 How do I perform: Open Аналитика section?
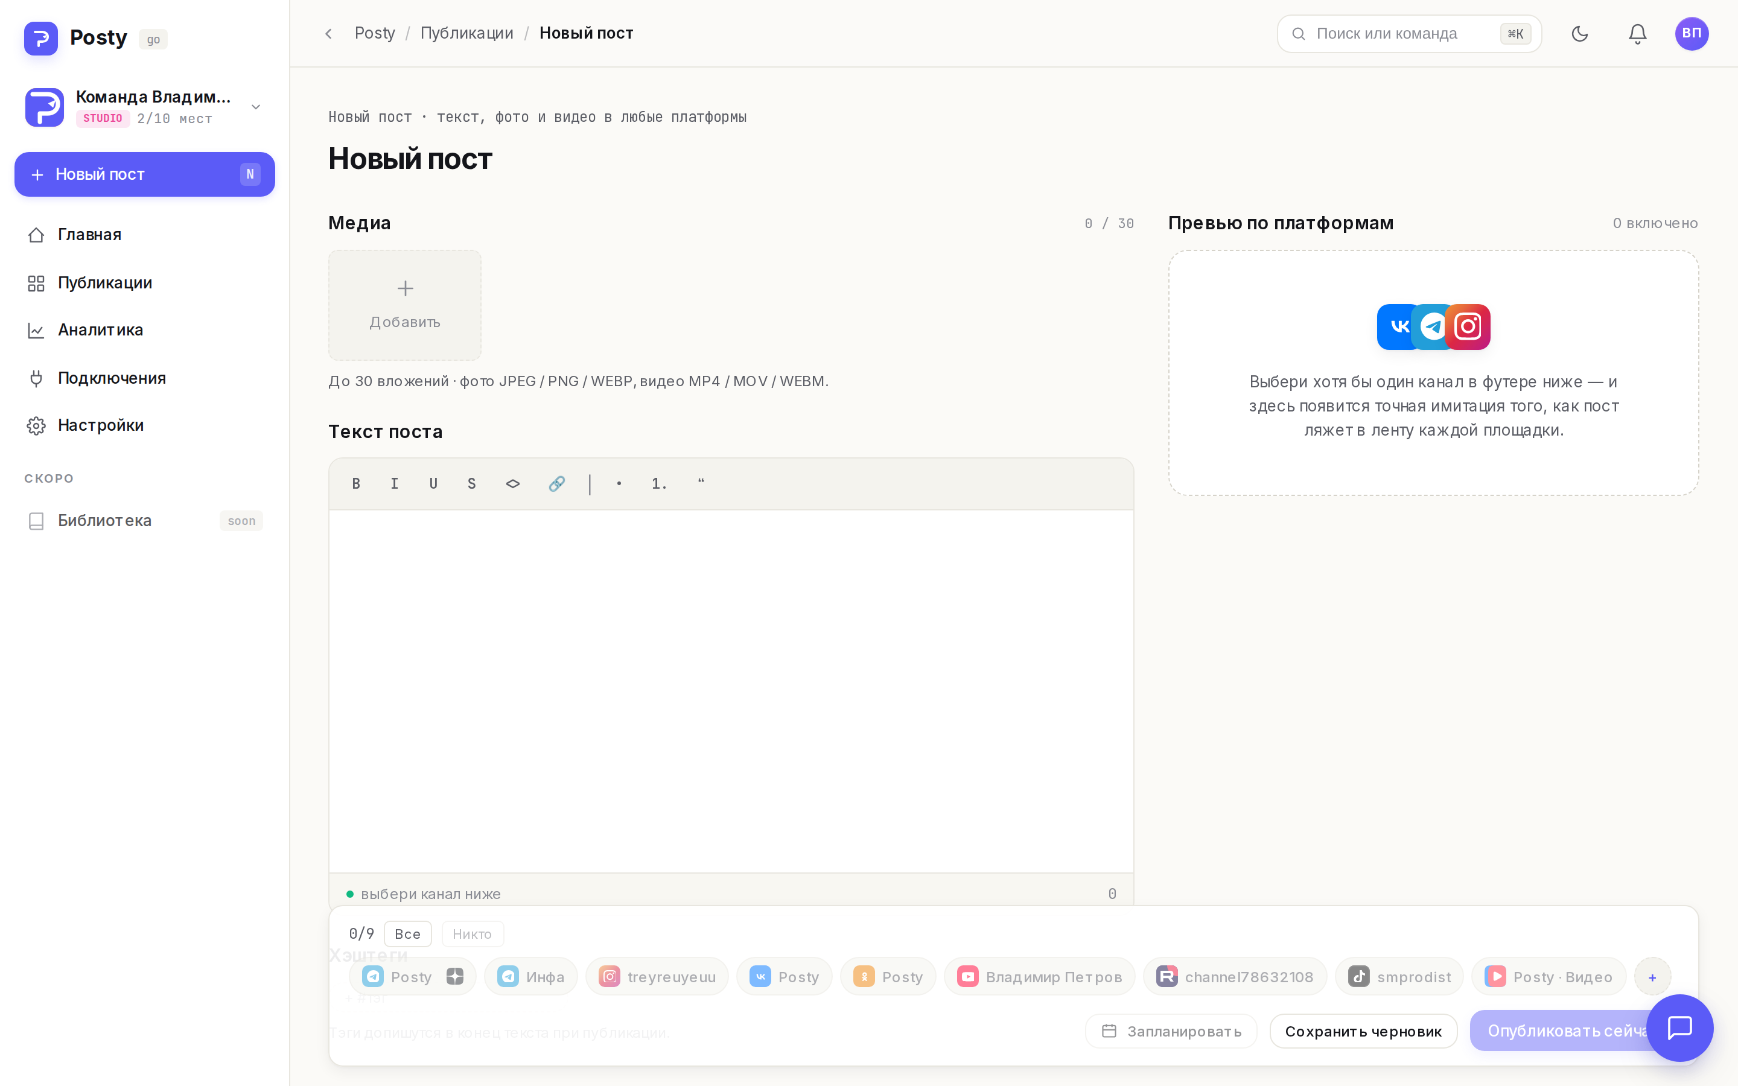tap(144, 329)
